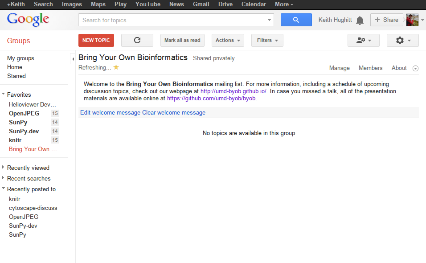Click the Edit welcome message link

(110, 112)
